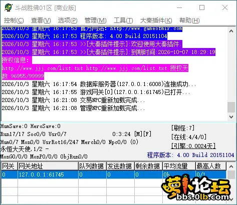Click log line 游戏网关[0] 已打开
This screenshot has height=205, width=237.
coord(96,92)
